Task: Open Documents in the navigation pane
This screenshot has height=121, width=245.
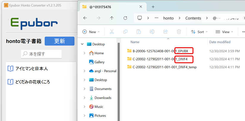Action: (100, 89)
